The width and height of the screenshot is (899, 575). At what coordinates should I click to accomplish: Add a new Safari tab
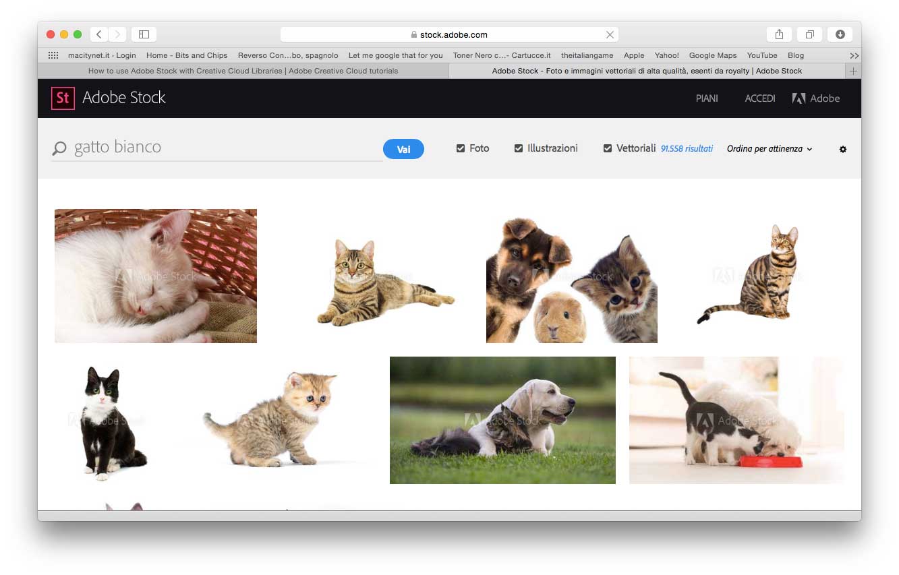(853, 71)
